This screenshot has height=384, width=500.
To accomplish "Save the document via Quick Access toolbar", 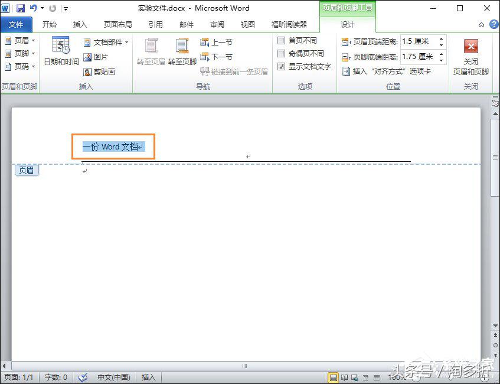I will point(21,8).
